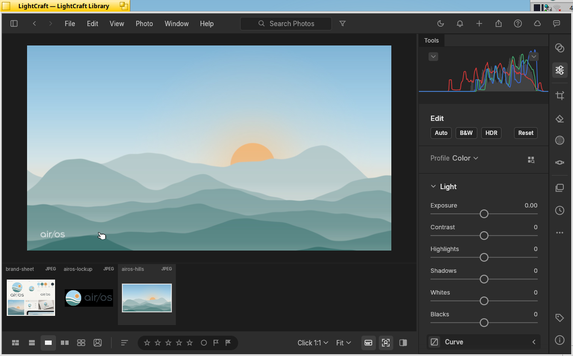
Task: Click the HDR button
Action: (491, 133)
